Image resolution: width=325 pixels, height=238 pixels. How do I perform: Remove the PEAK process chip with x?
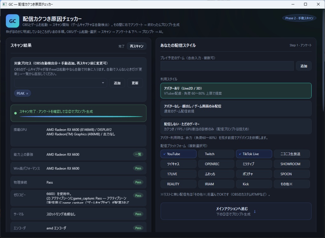(x=27, y=94)
